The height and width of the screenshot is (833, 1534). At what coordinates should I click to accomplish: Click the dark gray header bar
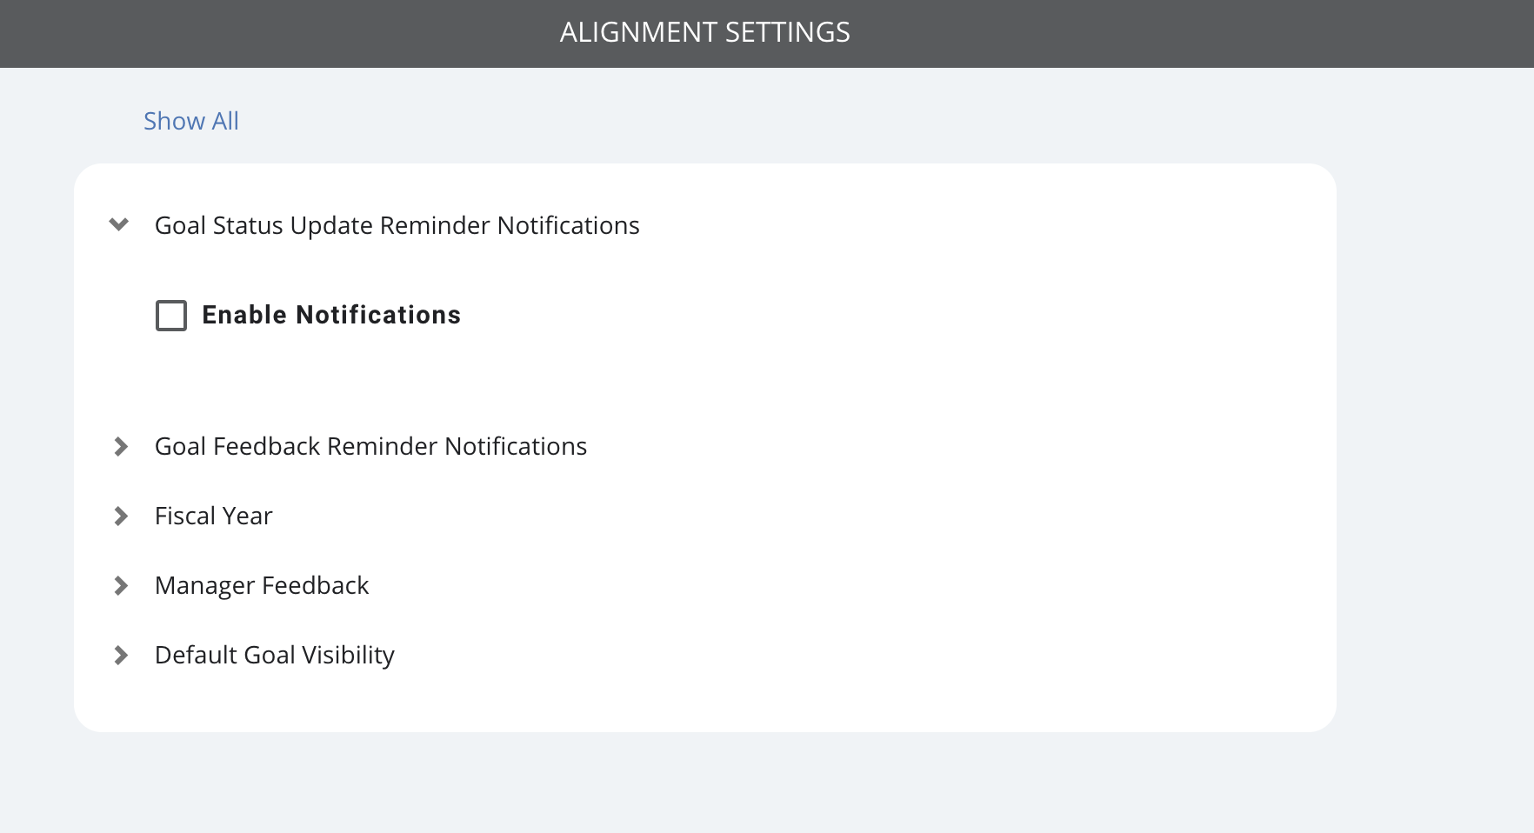click(x=767, y=34)
